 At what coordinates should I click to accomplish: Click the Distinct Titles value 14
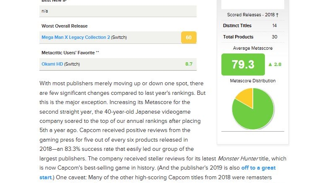point(274,26)
